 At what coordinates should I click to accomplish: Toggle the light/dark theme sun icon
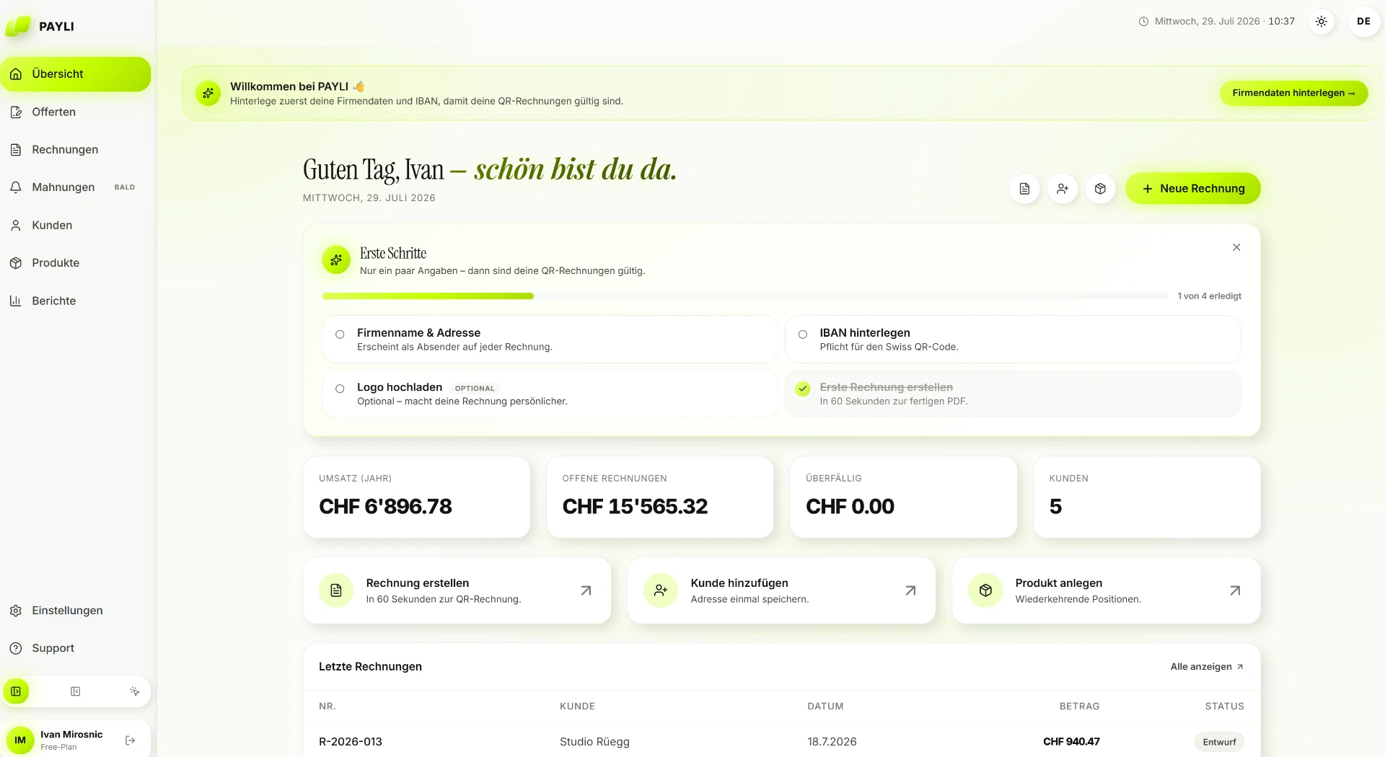point(1321,22)
